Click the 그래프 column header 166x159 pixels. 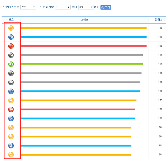[85, 19]
